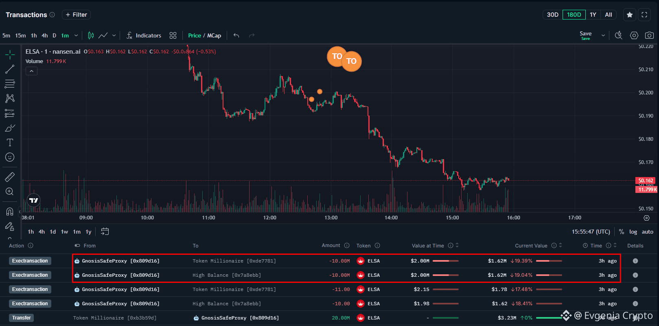Set the chart interval to 5m
Screen dimensions: 659x326
coord(7,35)
